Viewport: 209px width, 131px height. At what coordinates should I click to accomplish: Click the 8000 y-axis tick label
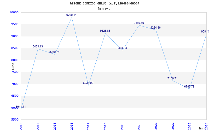pos(15,60)
